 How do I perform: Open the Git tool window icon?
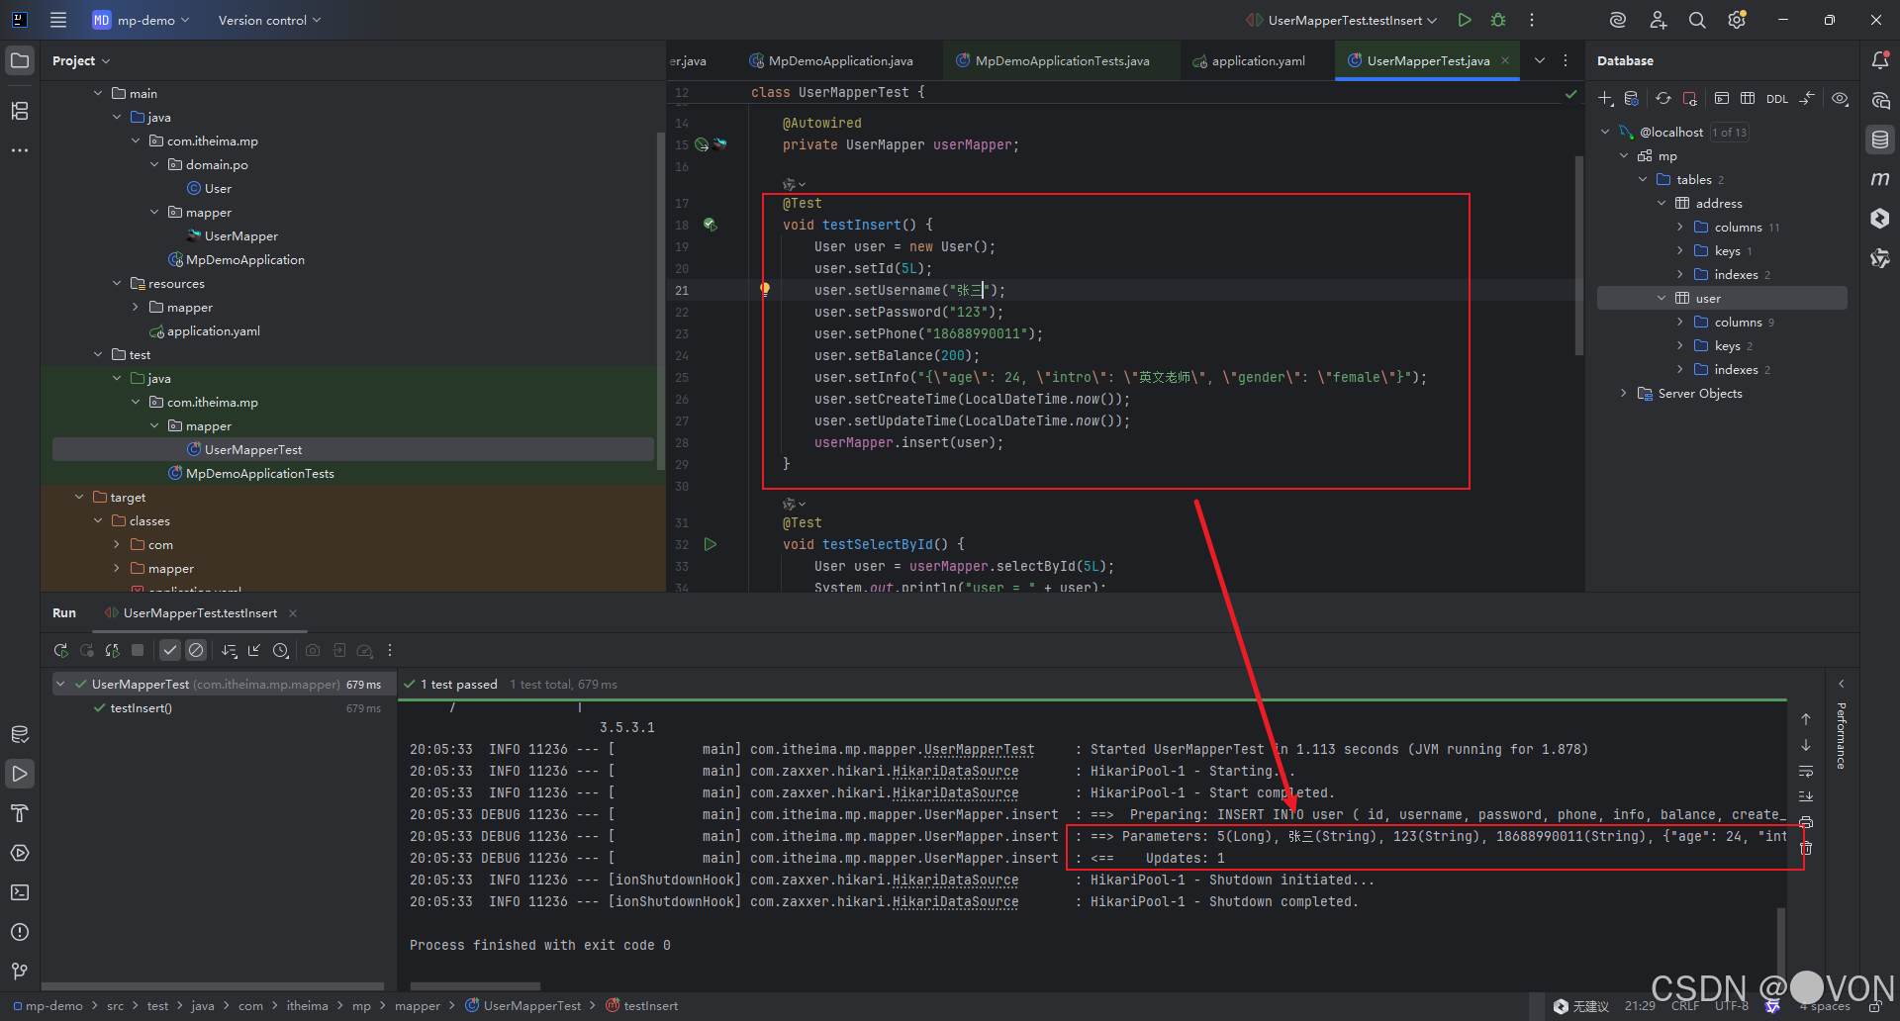pos(19,972)
